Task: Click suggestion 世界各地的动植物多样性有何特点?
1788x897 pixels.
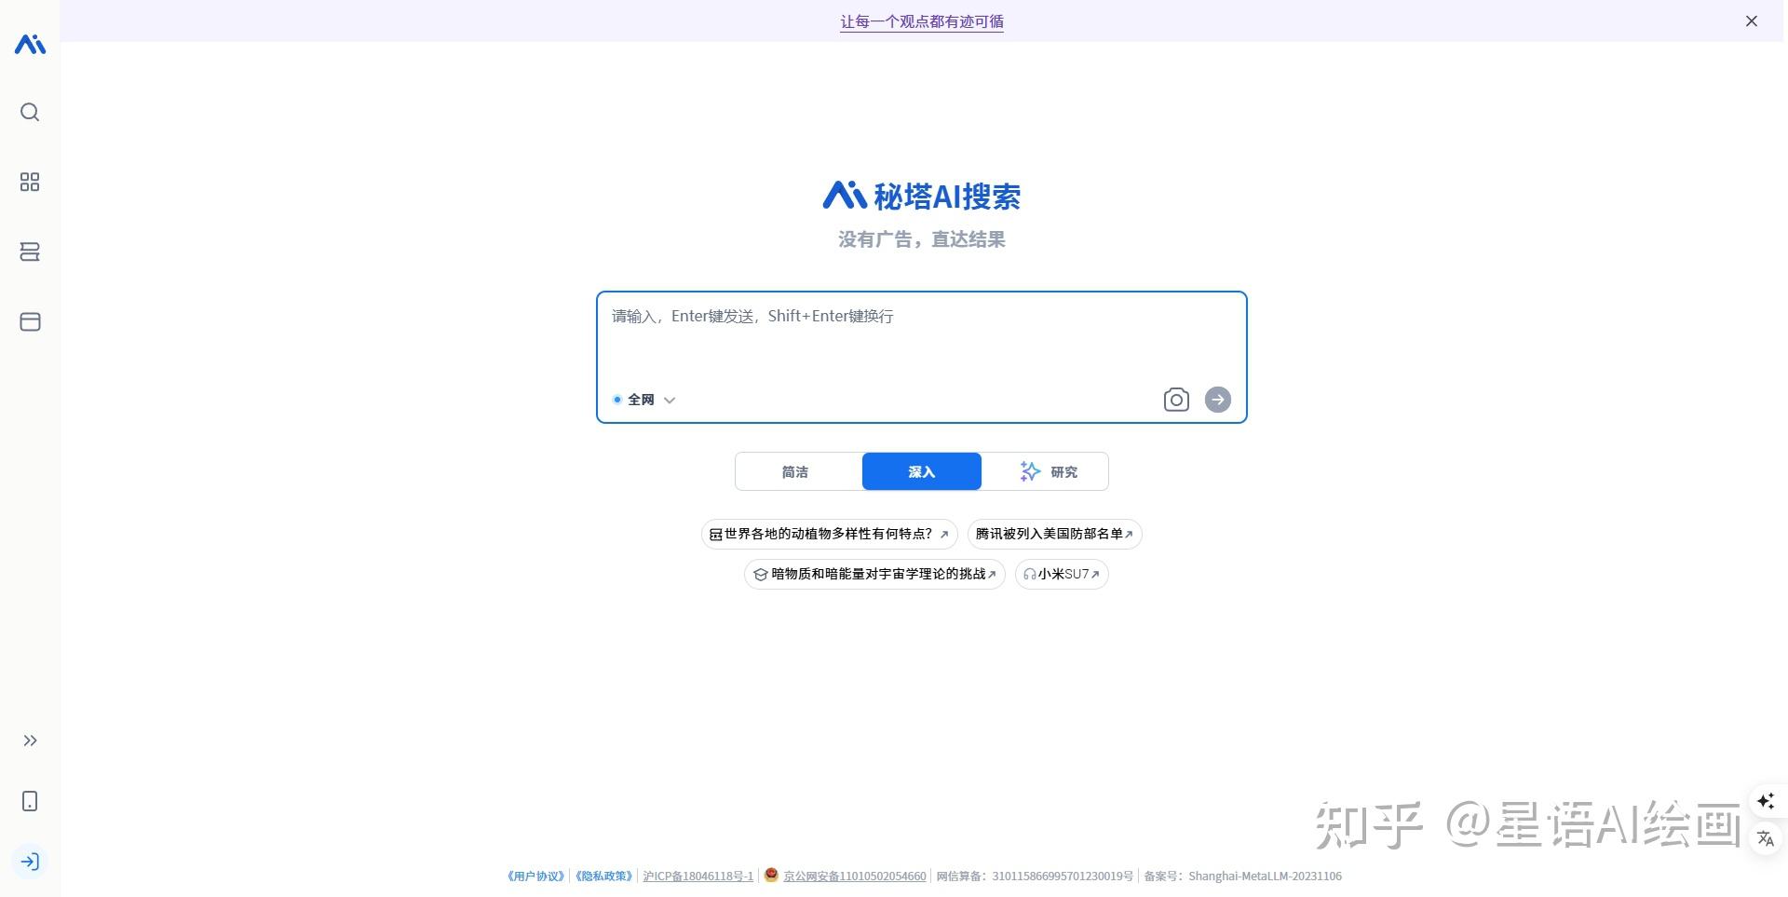Action: coord(829,534)
